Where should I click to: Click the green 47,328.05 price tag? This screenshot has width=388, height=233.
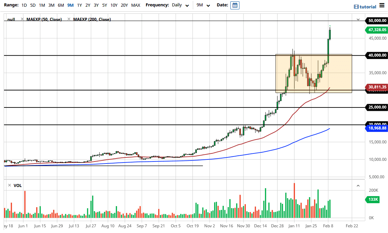(376, 30)
